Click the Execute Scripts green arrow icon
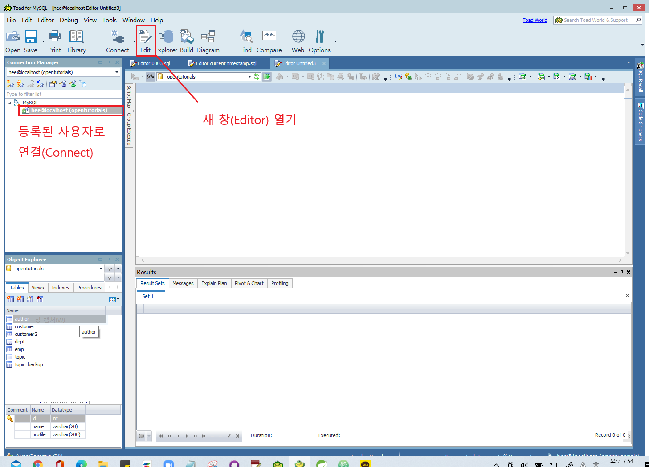Image resolution: width=649 pixels, height=467 pixels. click(266, 76)
